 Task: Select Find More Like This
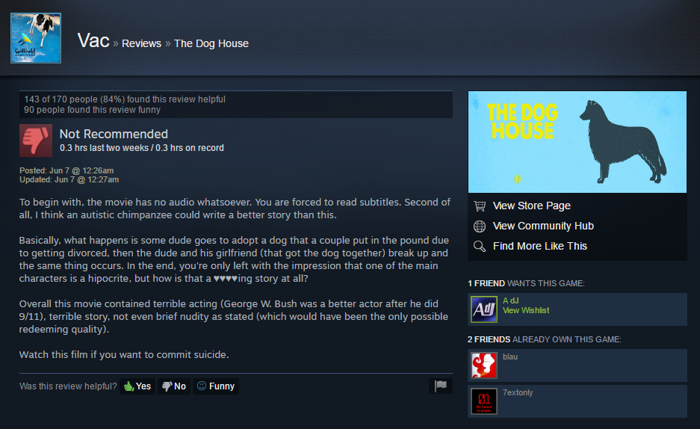tap(539, 246)
